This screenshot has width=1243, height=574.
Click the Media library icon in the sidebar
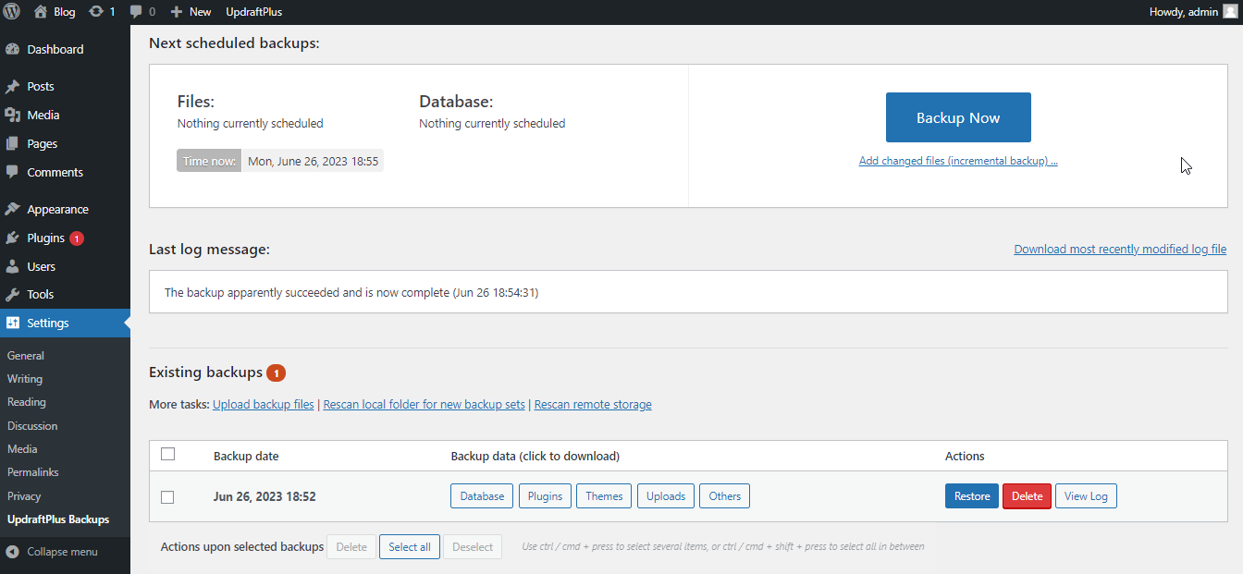click(12, 115)
